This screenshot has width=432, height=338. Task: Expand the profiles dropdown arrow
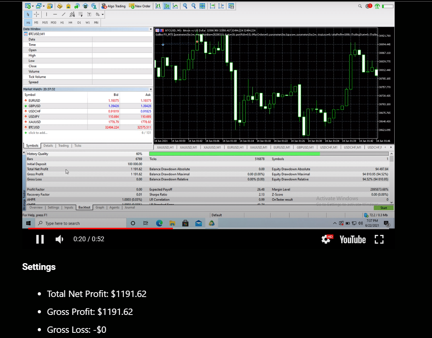[43, 6]
